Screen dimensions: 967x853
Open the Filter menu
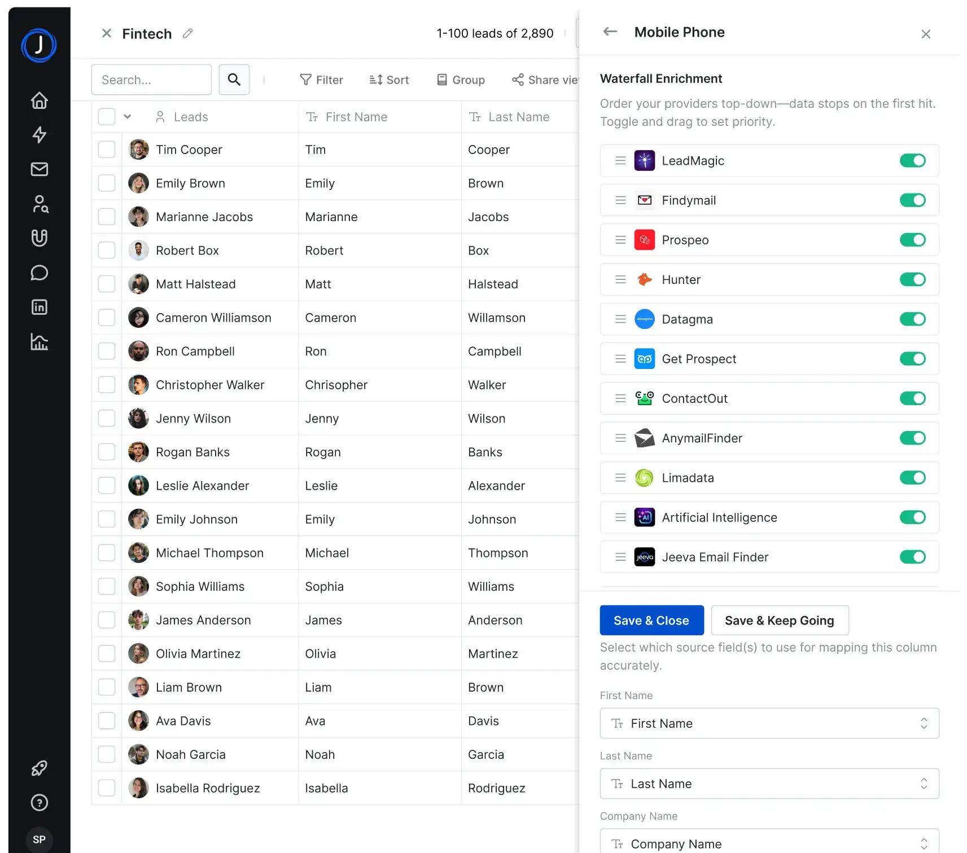coord(321,80)
